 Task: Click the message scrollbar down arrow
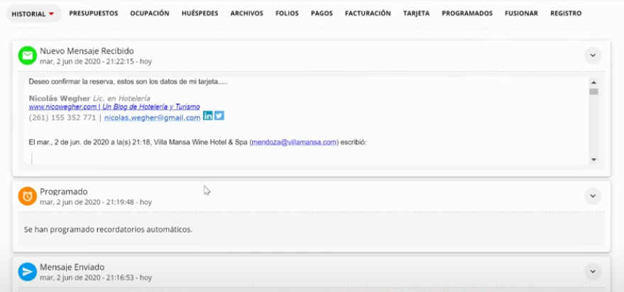point(593,159)
